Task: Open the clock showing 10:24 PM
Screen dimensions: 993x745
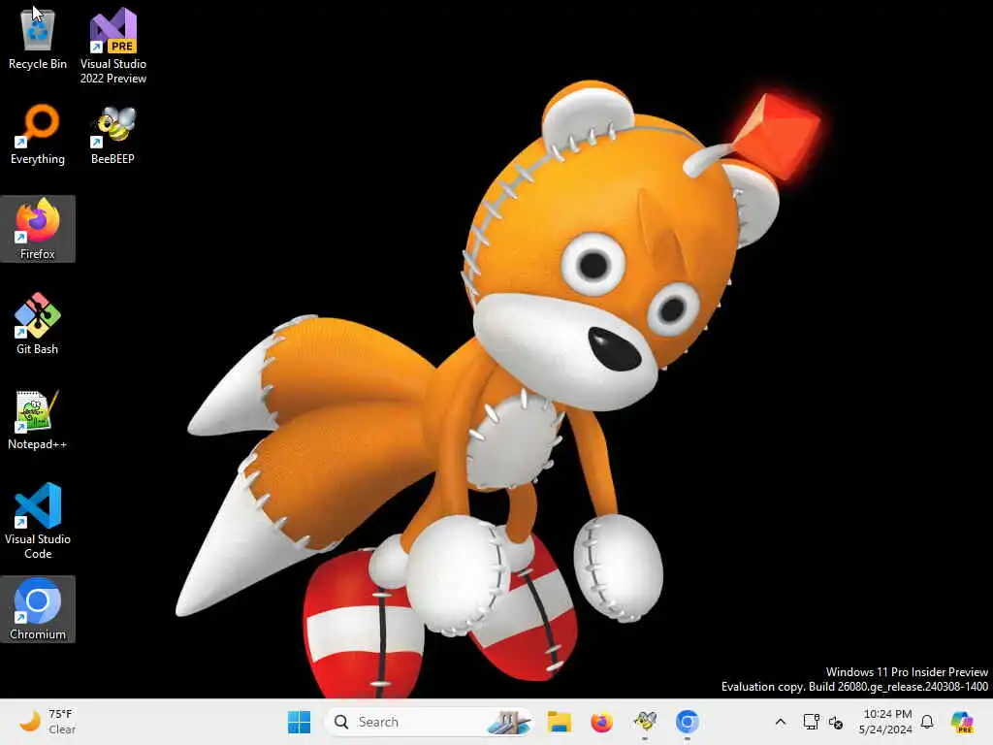Action: 885,722
